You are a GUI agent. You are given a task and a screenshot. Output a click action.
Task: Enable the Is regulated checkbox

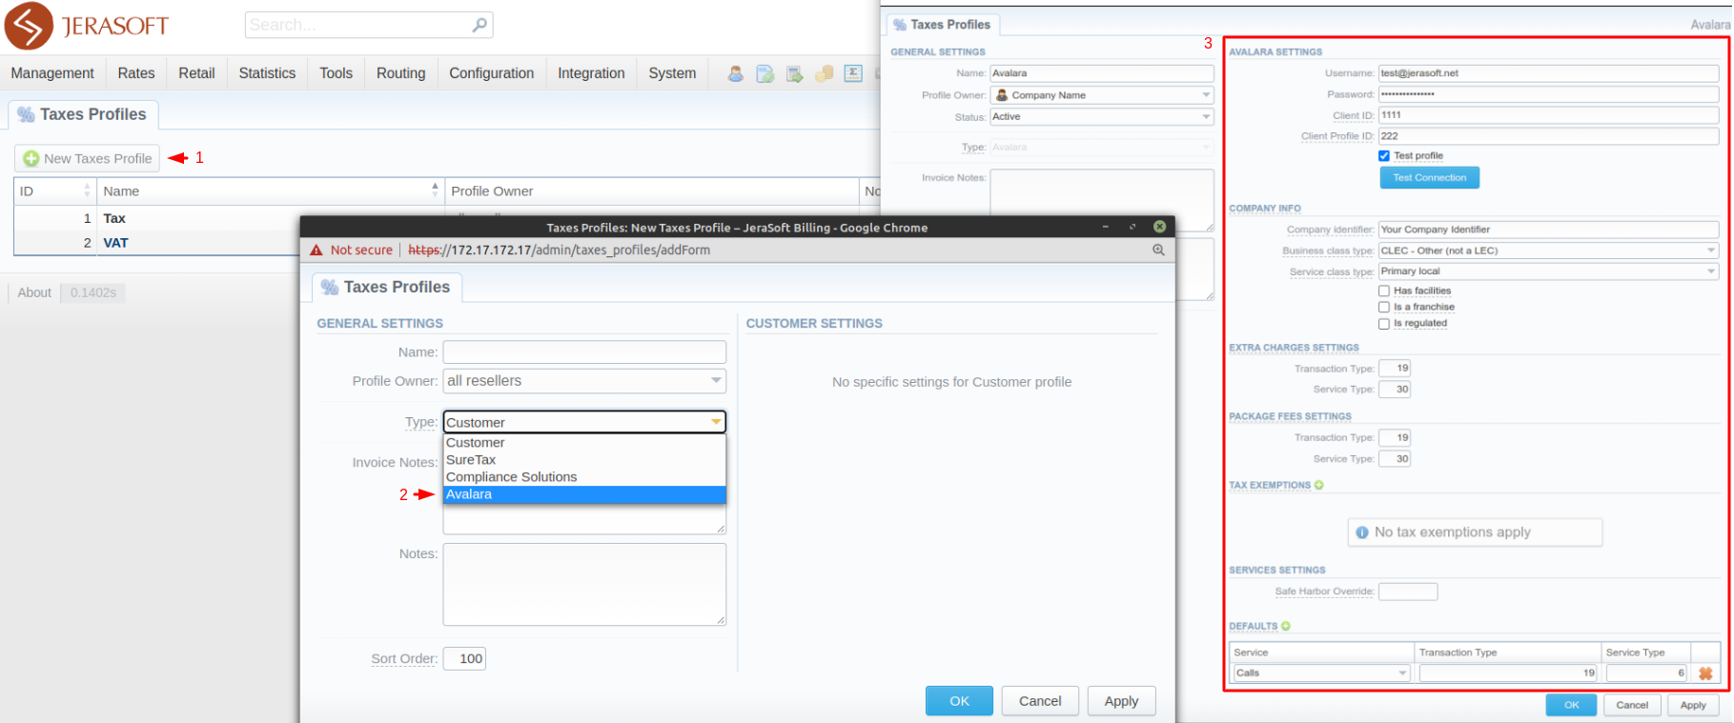click(1384, 323)
